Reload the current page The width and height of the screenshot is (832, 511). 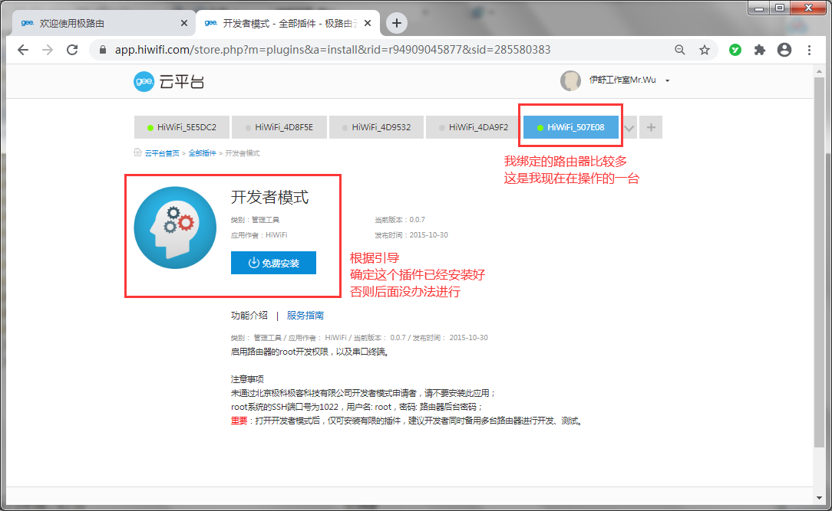click(x=72, y=50)
